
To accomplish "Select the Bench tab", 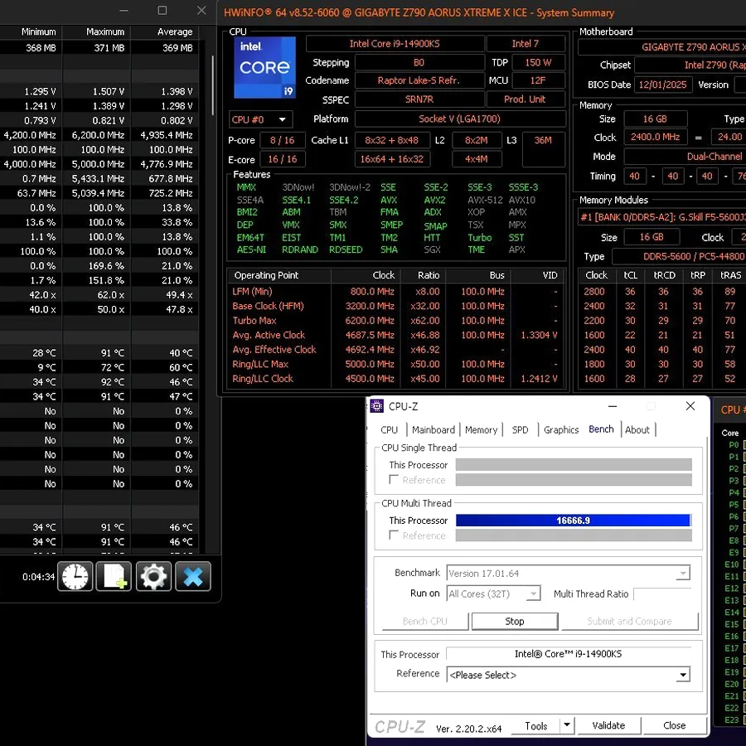I will click(601, 429).
